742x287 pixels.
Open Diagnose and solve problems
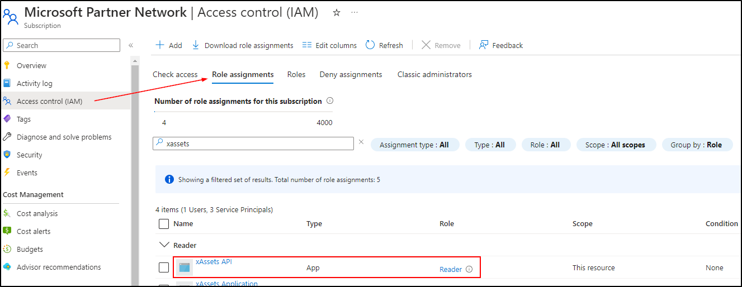coord(65,137)
